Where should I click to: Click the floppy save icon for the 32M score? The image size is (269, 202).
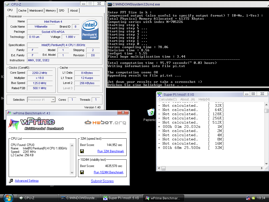[x=82, y=151]
